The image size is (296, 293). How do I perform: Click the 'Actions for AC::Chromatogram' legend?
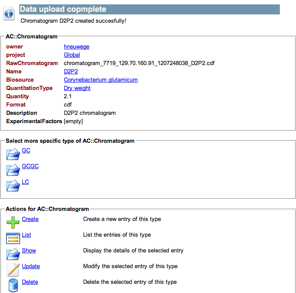(x=47, y=209)
